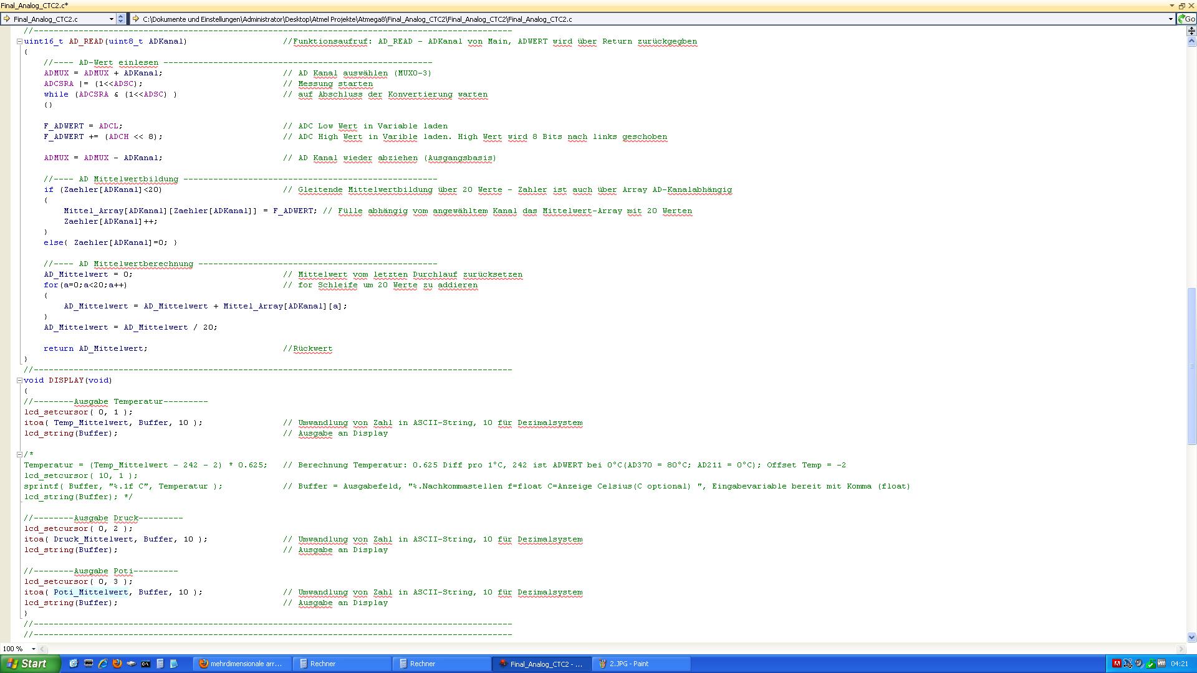
Task: Collapse the commented Temperatur block
Action: point(19,454)
